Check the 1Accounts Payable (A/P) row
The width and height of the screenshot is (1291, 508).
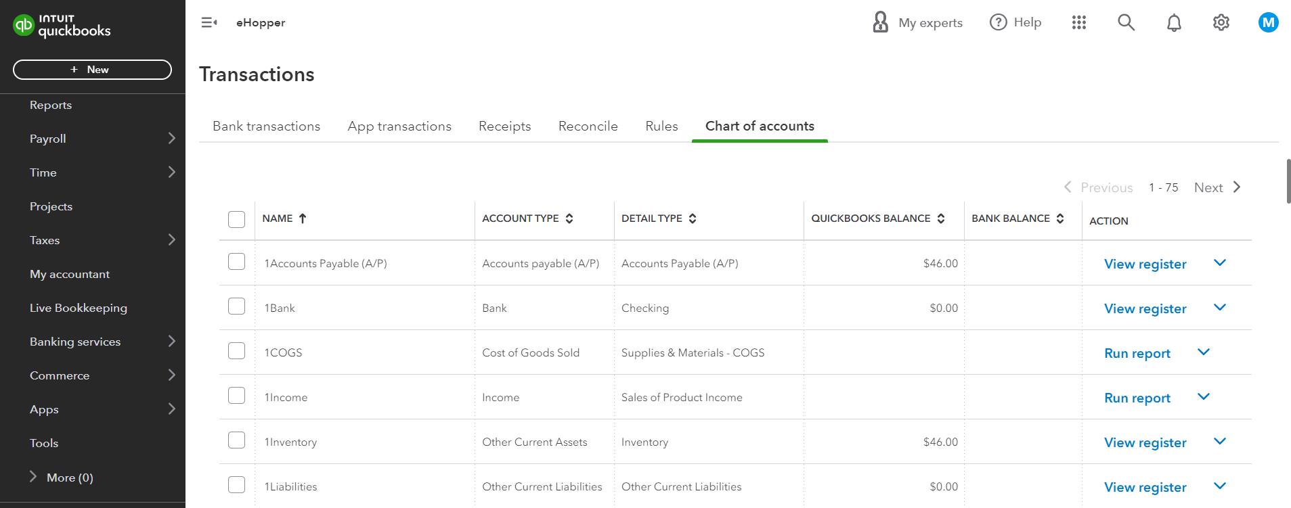[x=236, y=261]
